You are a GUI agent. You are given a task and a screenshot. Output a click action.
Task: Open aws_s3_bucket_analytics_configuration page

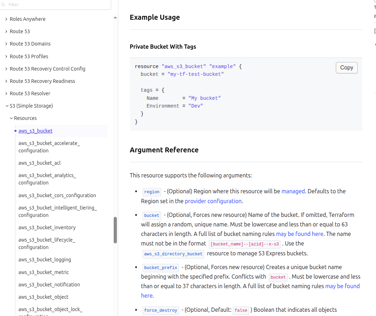(x=47, y=179)
